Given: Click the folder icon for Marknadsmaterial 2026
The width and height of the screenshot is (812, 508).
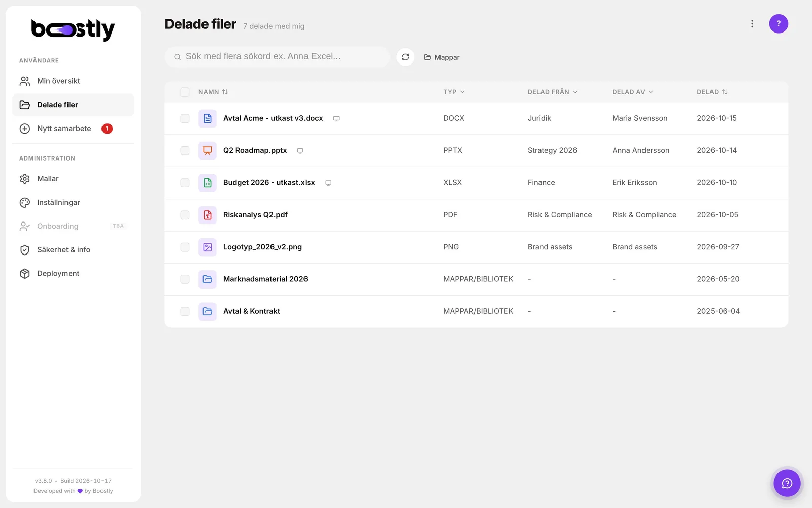Looking at the screenshot, I should (x=208, y=279).
